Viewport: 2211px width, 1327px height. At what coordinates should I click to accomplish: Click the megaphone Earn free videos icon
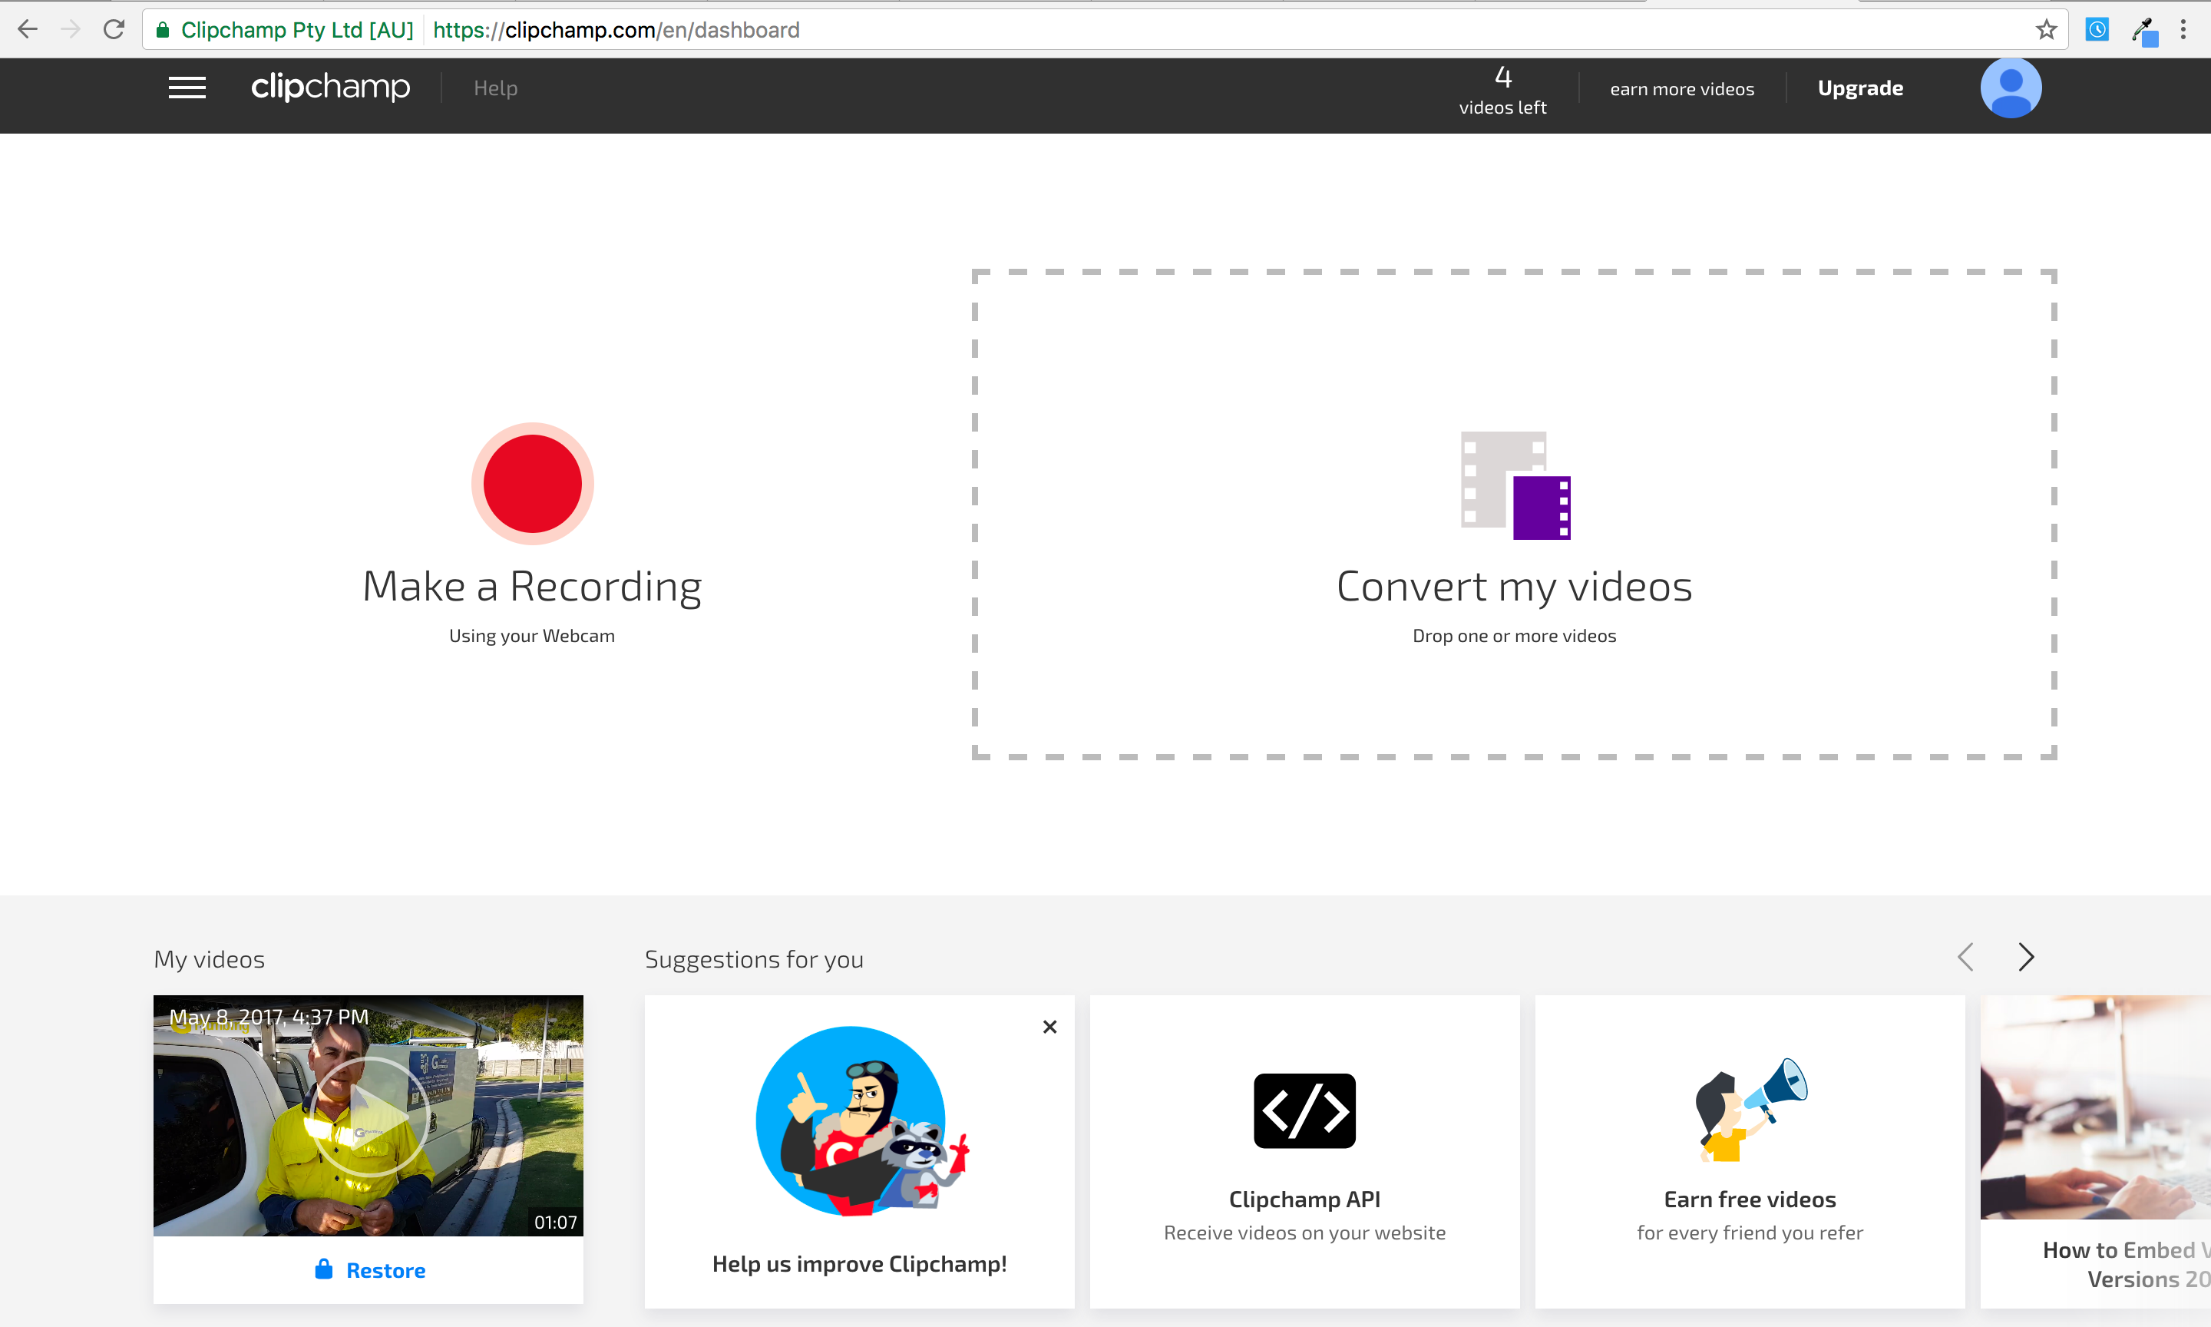pos(1750,1110)
